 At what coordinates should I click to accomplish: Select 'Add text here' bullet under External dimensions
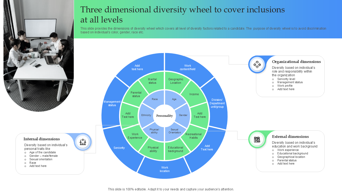[286, 164]
